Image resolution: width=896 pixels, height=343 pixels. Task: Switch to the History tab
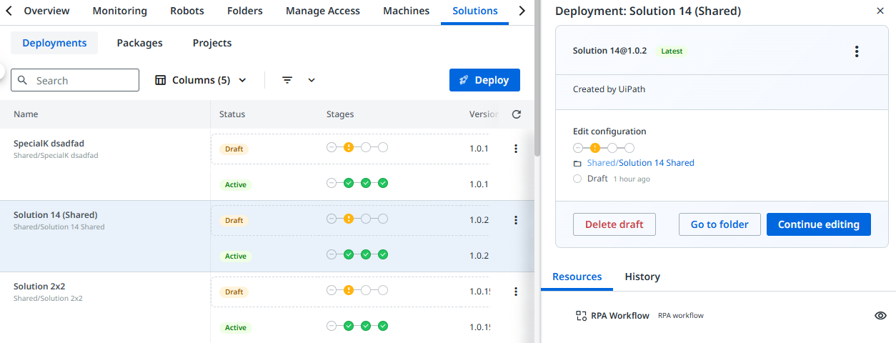pos(642,277)
